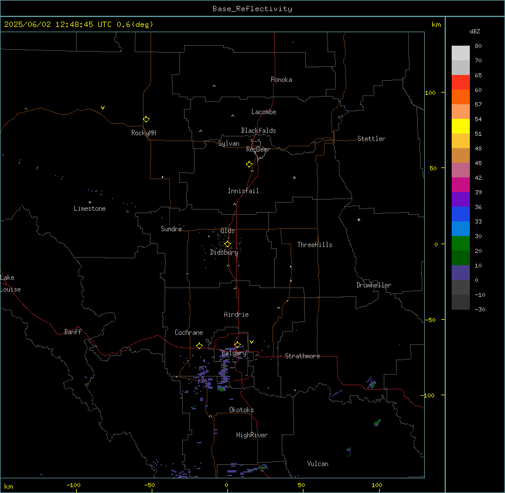Viewport: 505px width, 493px height.
Task: Click the Sylvan label on the map
Action: point(228,143)
